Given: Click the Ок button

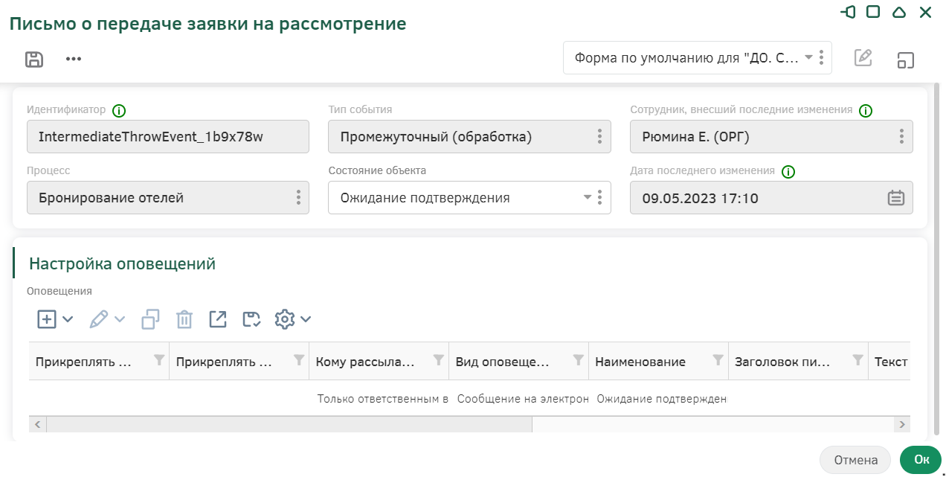Looking at the screenshot, I should 921,460.
